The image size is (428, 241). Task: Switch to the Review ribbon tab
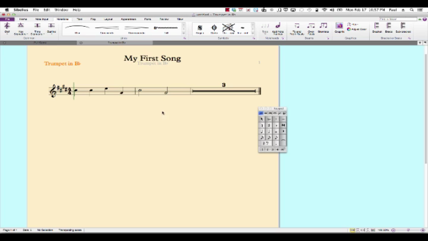click(164, 19)
